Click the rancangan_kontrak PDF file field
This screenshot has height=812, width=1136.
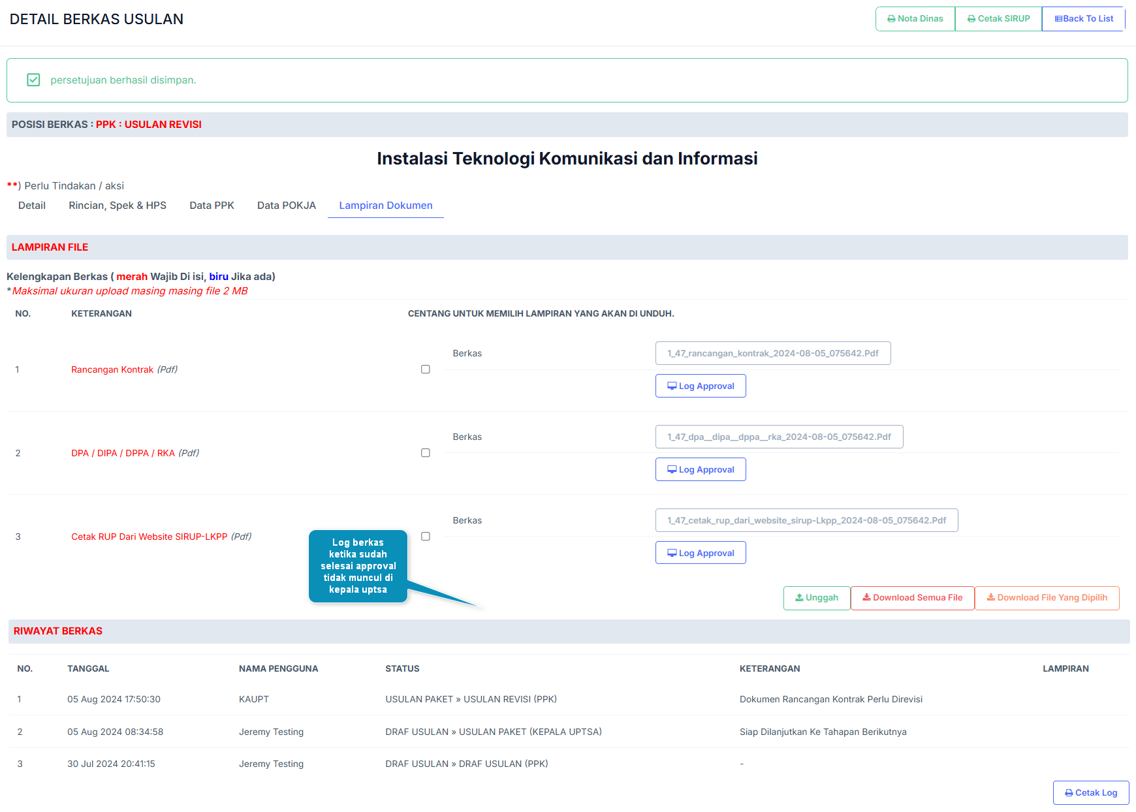coord(772,353)
